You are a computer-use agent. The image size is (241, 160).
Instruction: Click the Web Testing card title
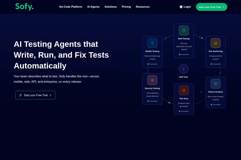(184, 38)
